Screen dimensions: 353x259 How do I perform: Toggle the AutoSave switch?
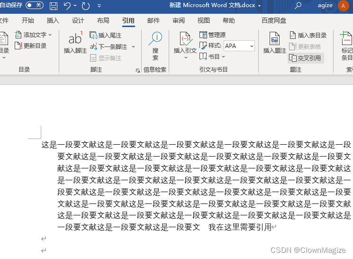tap(35, 5)
